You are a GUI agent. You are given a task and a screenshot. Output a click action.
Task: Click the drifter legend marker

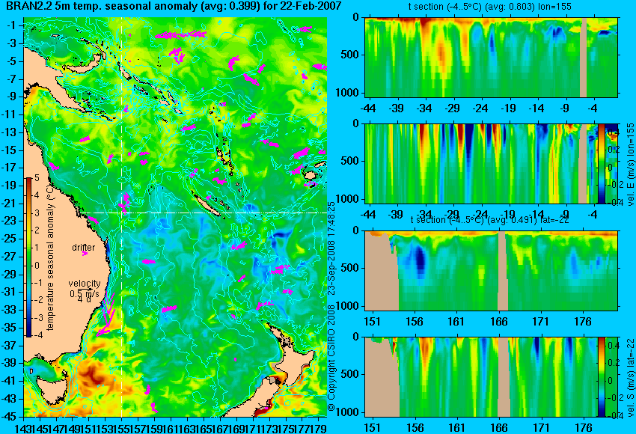coord(85,253)
